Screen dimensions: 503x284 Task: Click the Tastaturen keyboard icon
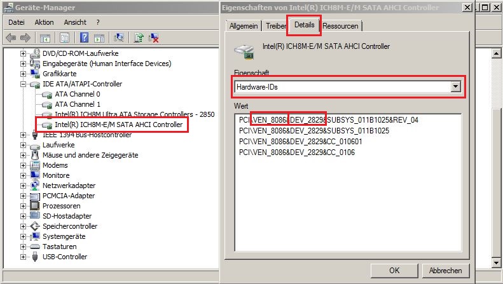coord(34,247)
